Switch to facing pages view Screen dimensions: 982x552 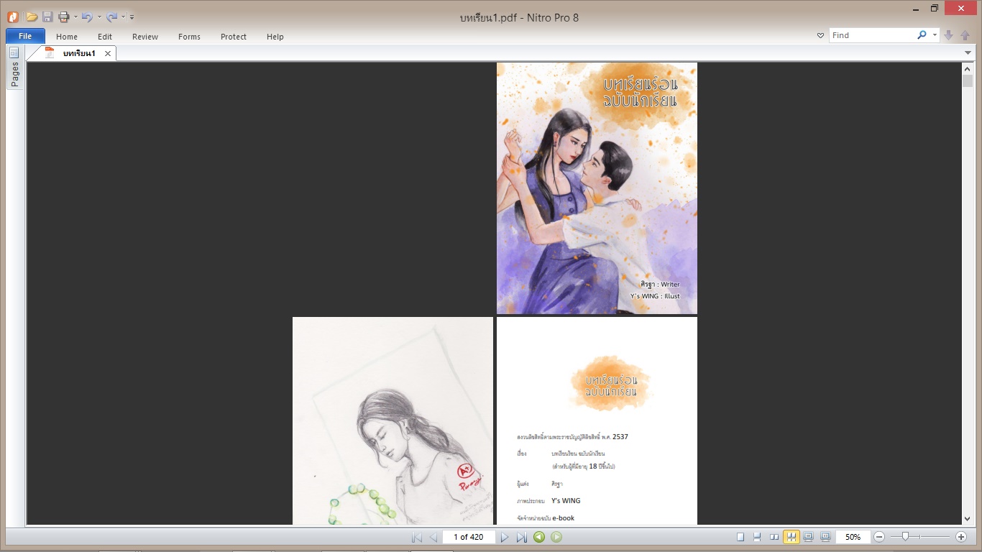[x=774, y=537]
